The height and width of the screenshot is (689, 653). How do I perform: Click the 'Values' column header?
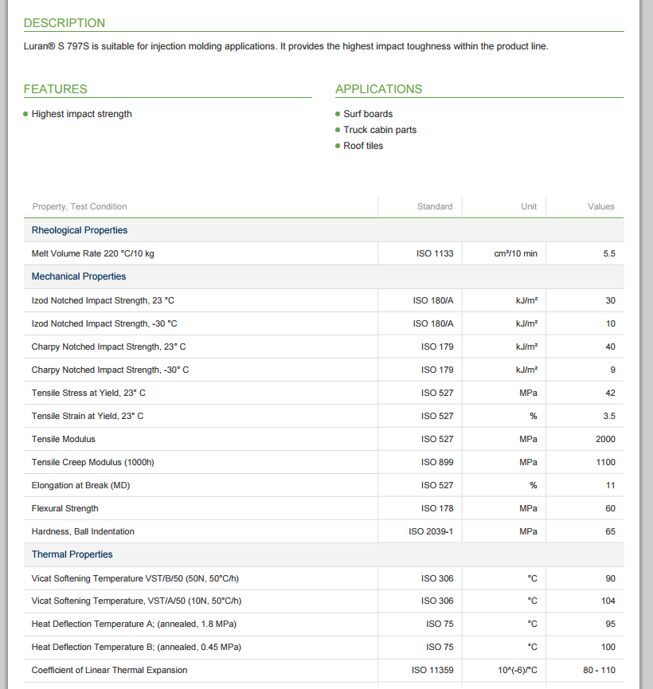(x=601, y=206)
